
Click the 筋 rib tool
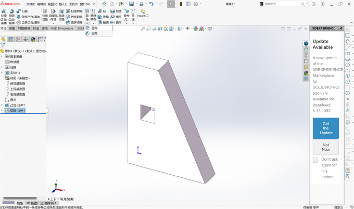[102, 11]
